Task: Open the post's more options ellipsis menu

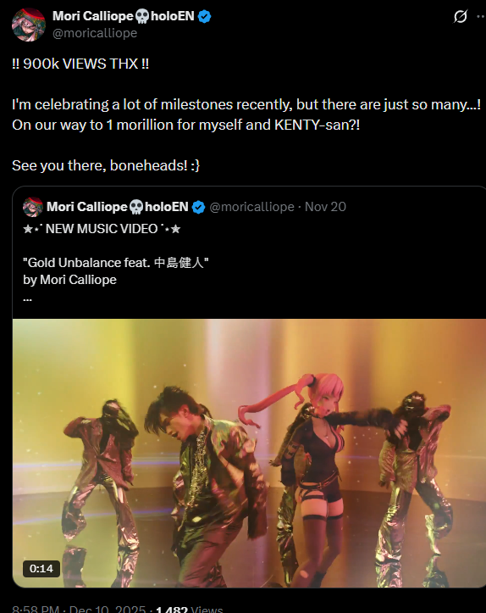Action: (481, 16)
